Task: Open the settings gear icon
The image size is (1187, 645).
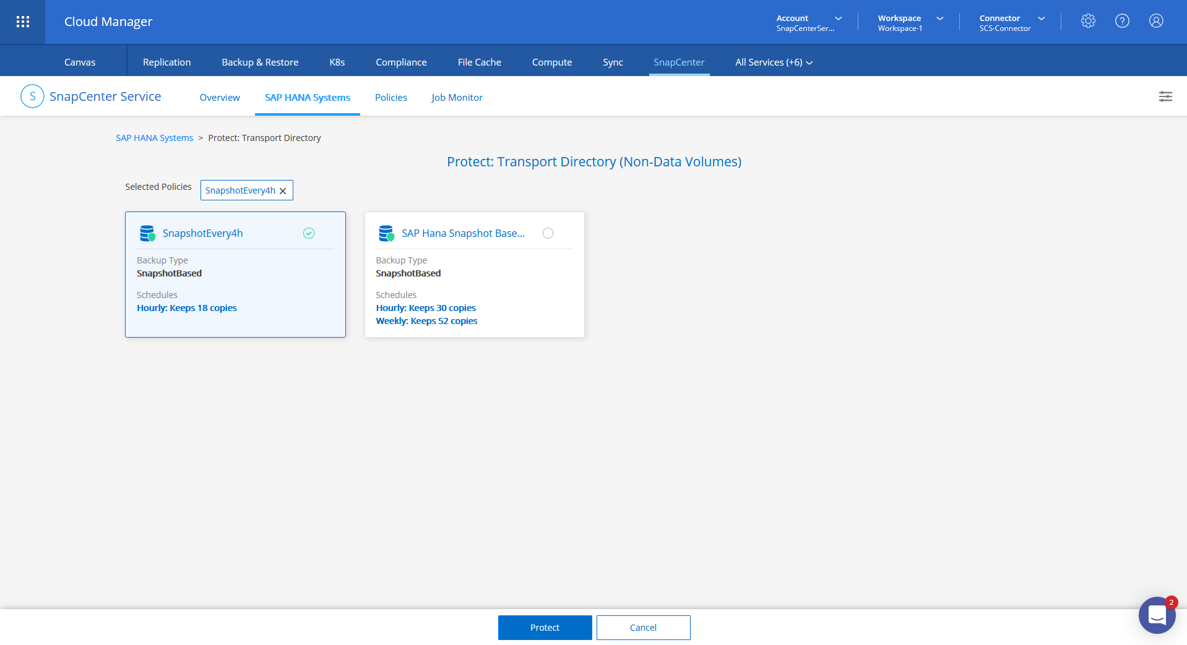Action: [x=1088, y=21]
